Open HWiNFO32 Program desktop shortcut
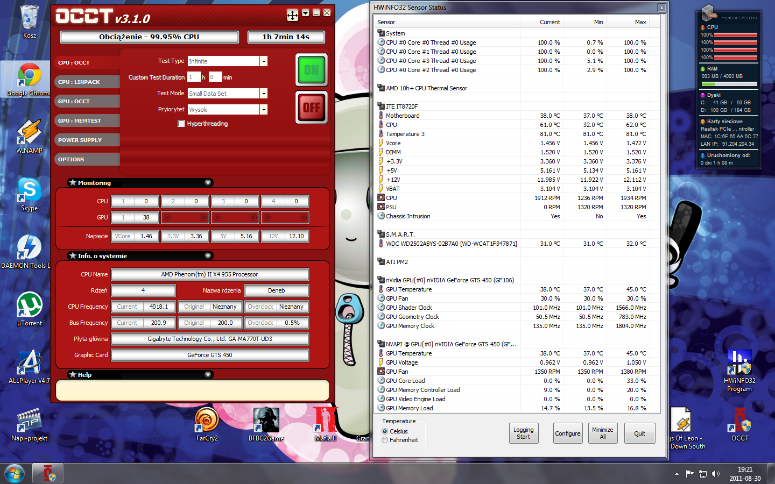 [x=739, y=371]
